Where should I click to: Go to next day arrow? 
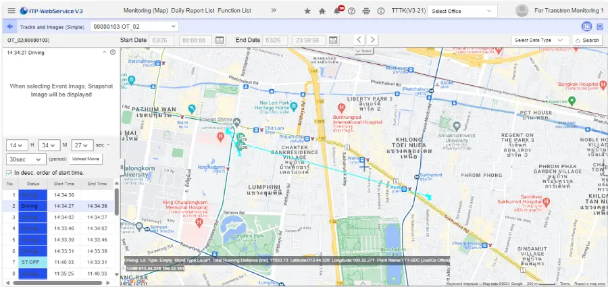click(x=372, y=40)
